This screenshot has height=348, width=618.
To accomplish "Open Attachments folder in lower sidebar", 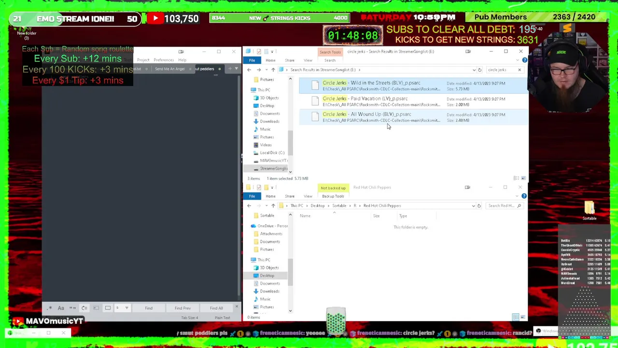I will (271, 233).
